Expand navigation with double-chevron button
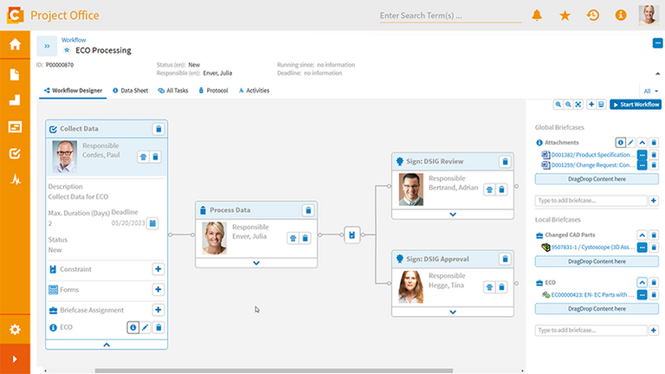Screen dimensions: 665x374 coord(47,46)
